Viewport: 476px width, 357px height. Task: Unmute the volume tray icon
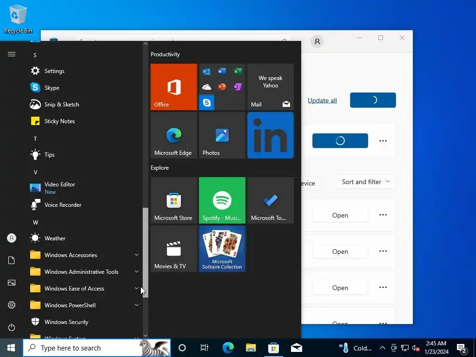tap(416, 348)
